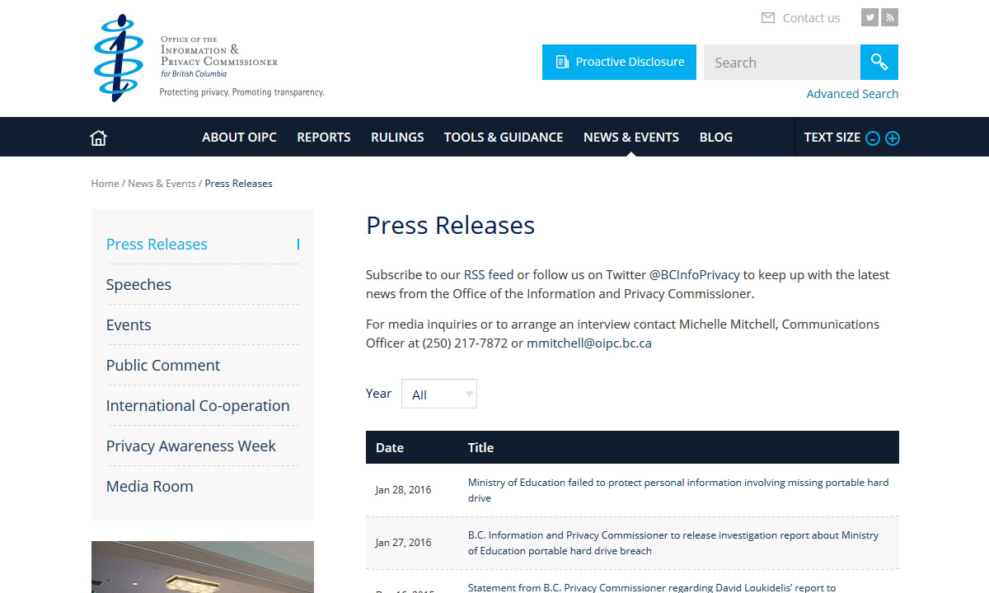
Task: Click the News & Events breadcrumb
Action: (x=162, y=184)
